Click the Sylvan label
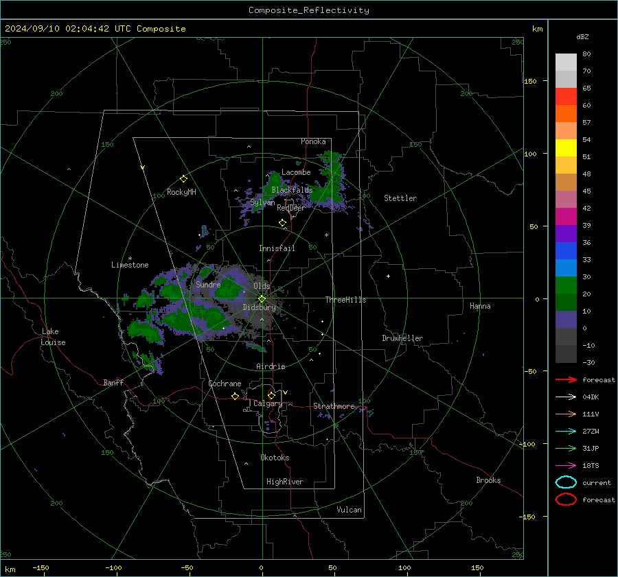The image size is (618, 577). click(x=262, y=202)
